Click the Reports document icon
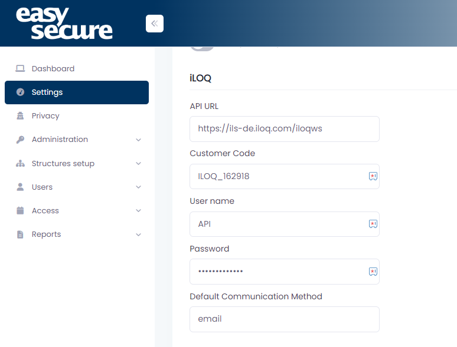Viewport: 457px width, 347px height. pos(20,234)
